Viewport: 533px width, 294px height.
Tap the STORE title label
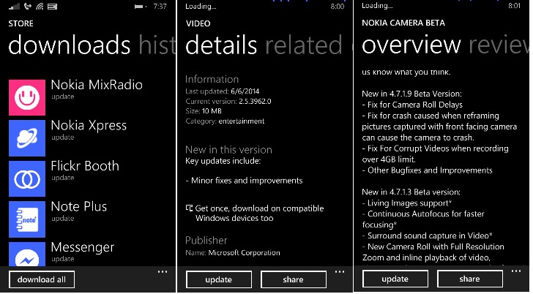pos(21,23)
